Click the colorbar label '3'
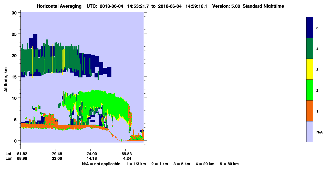 point(317,70)
